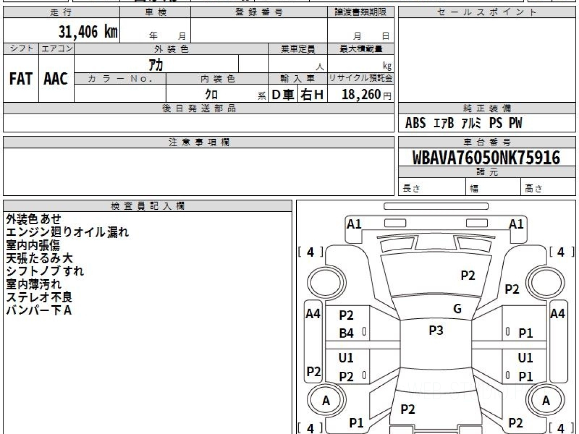Click PW in the equipment list

tap(515, 123)
